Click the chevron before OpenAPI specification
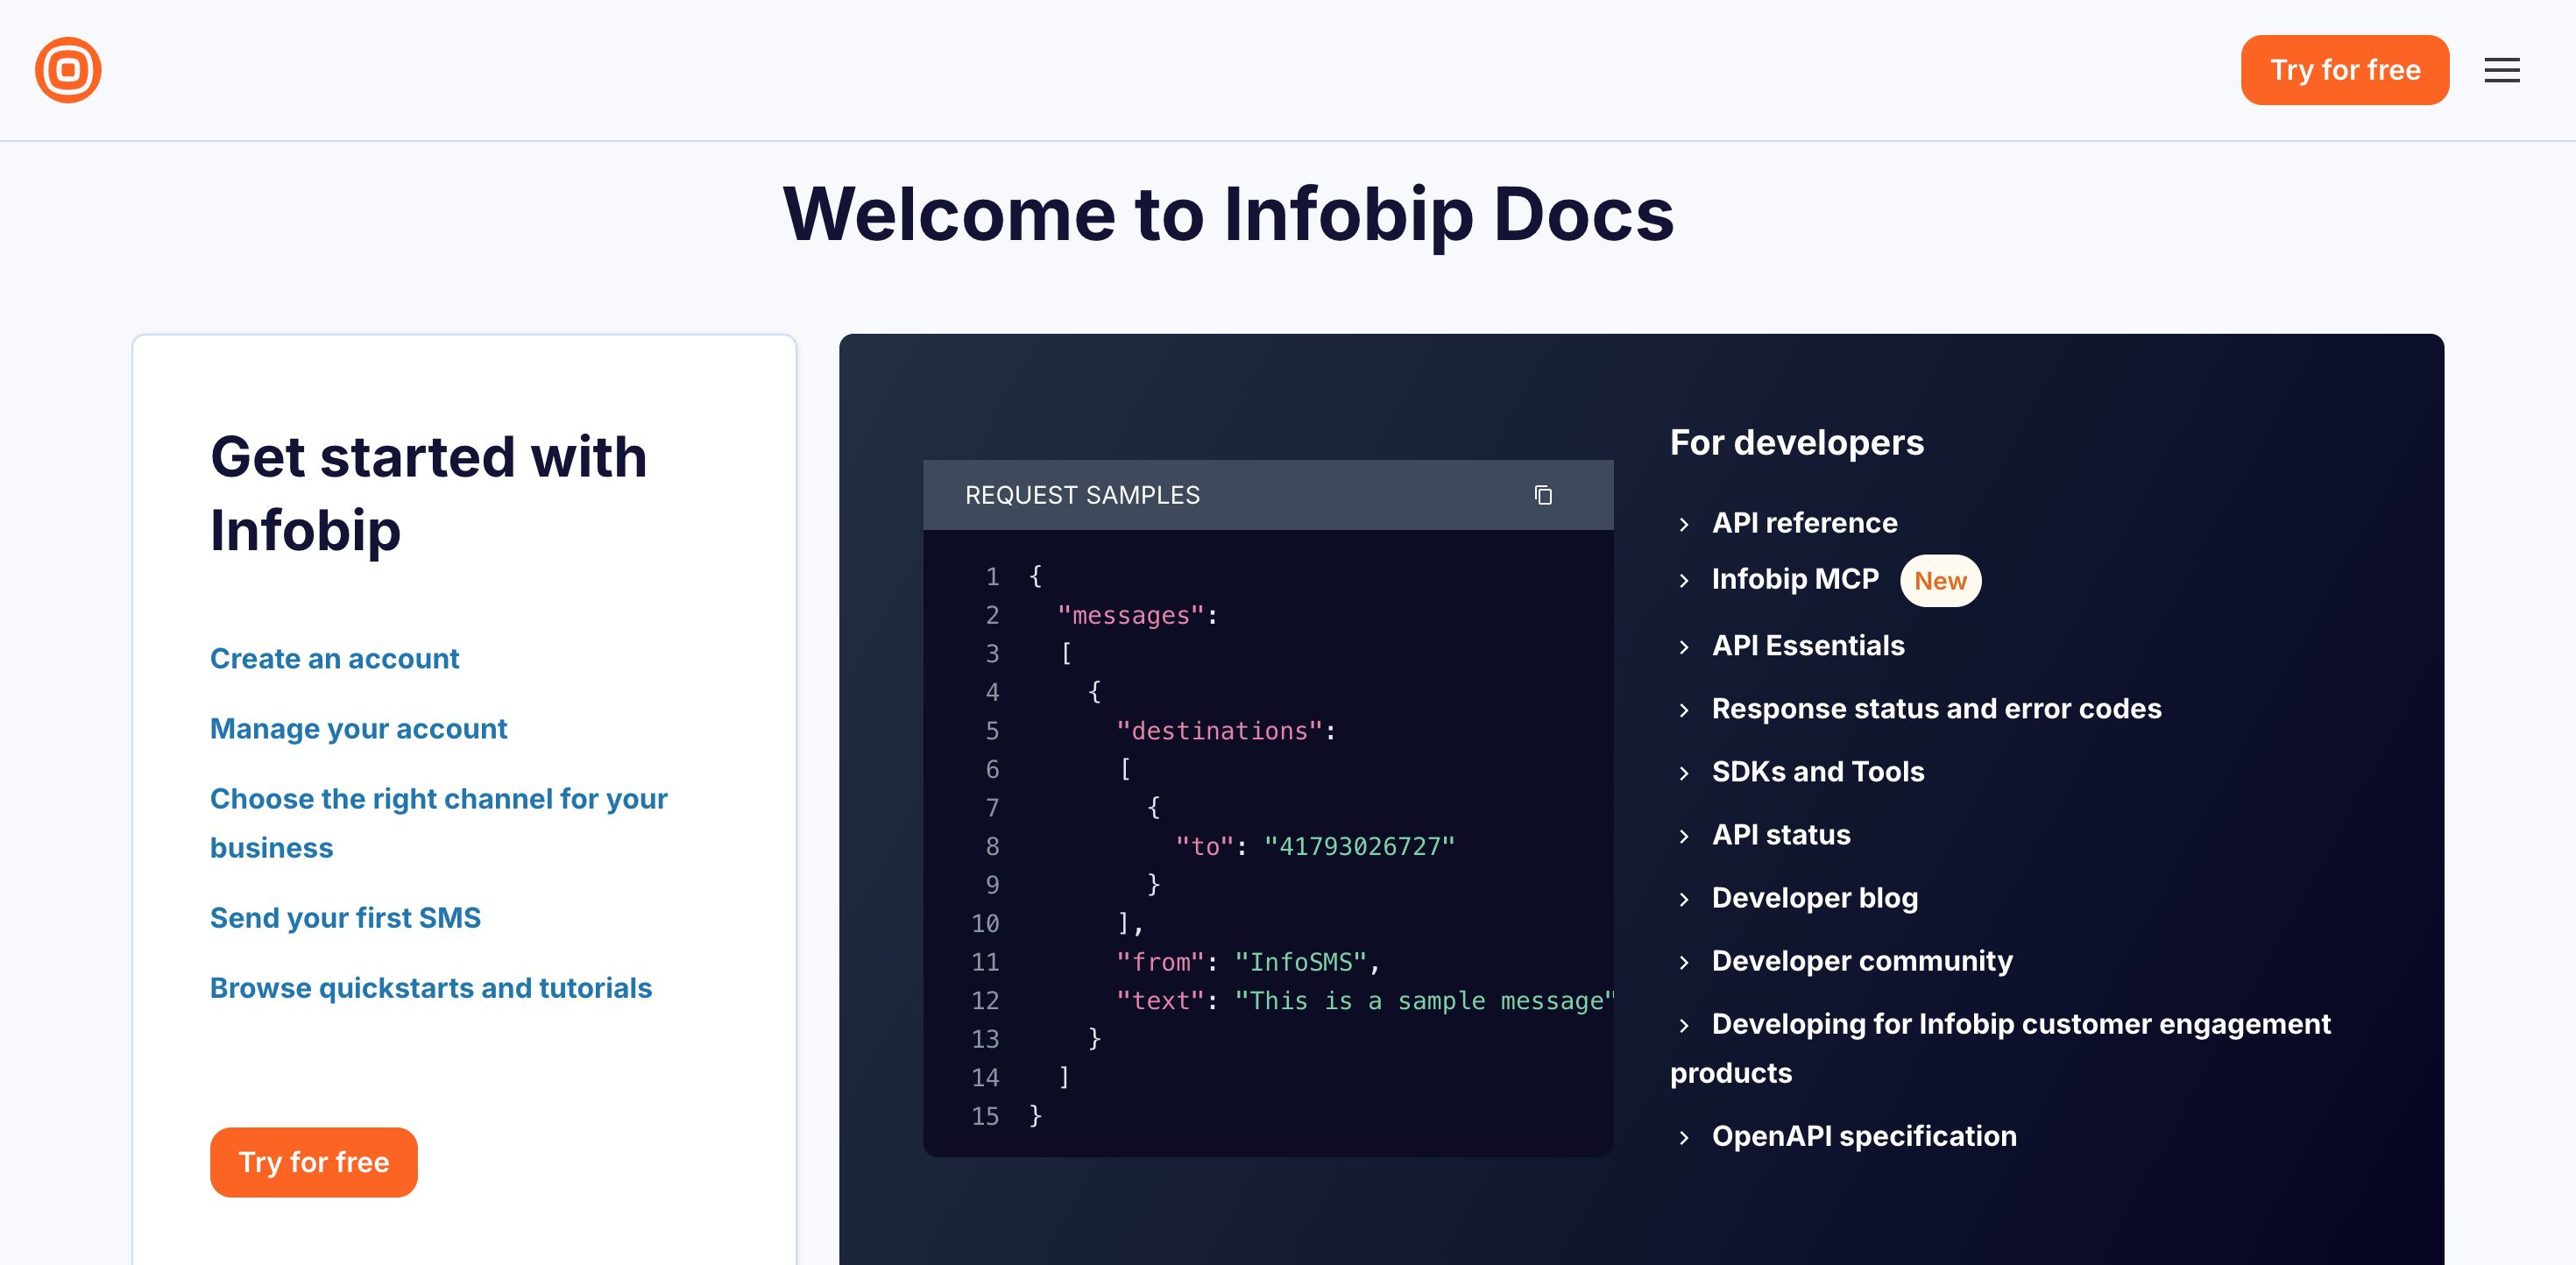 tap(1683, 1138)
